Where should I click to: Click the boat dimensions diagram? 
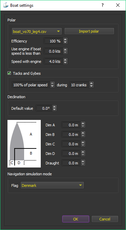click(x=24, y=144)
